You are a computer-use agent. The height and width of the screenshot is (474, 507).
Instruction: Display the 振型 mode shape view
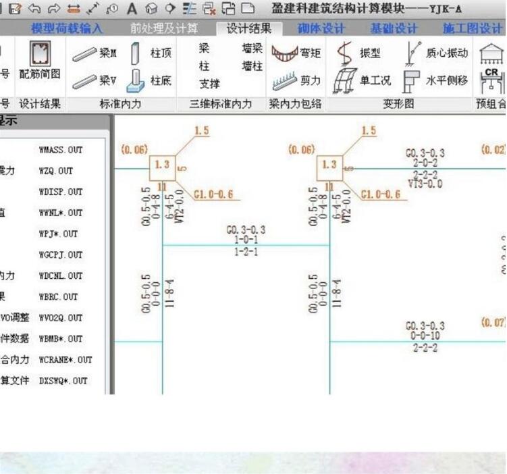[x=360, y=53]
